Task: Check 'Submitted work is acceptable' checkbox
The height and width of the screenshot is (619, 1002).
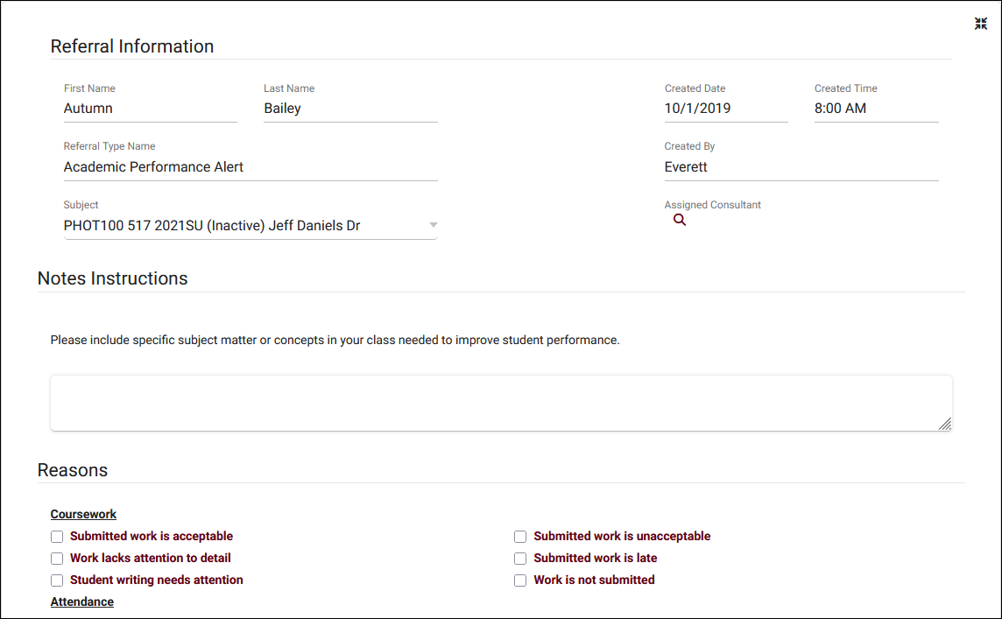Action: (57, 537)
